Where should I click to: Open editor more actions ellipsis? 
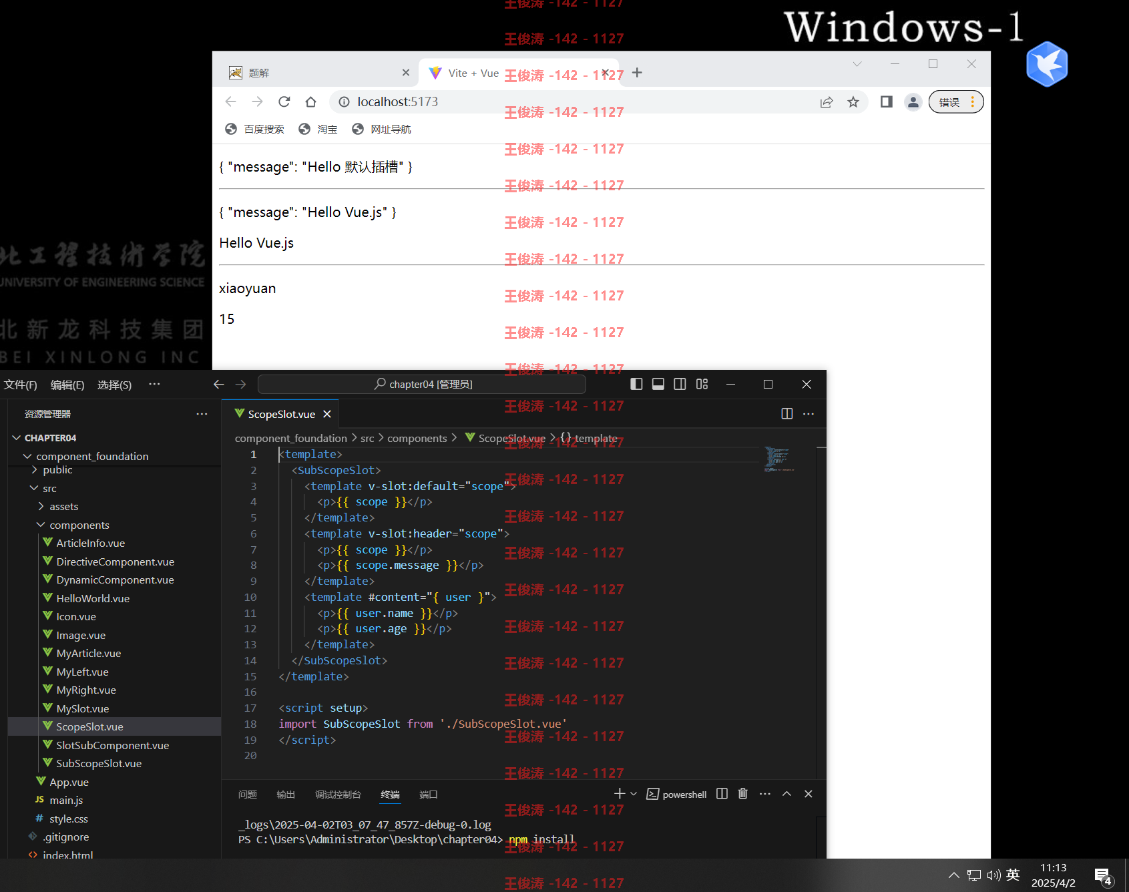(809, 414)
